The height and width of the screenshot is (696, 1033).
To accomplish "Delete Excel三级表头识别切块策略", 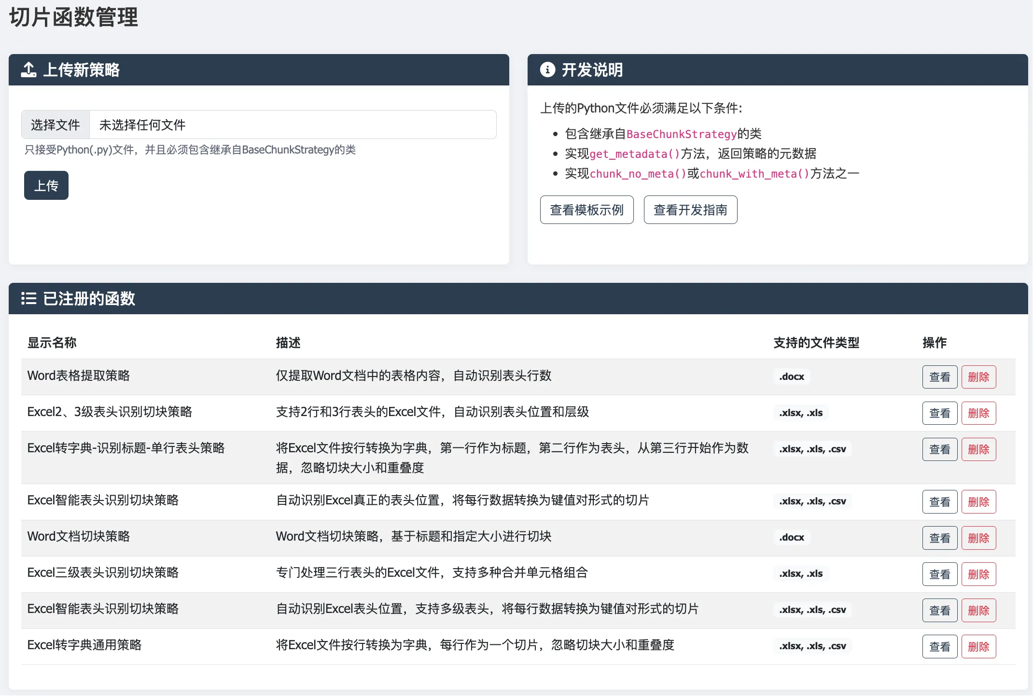I will pos(978,574).
